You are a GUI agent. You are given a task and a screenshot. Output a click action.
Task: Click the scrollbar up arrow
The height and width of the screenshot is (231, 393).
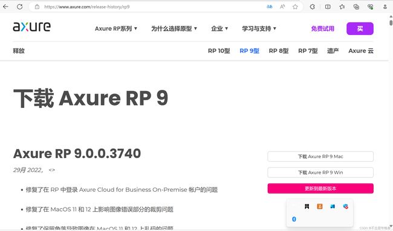[391, 16]
